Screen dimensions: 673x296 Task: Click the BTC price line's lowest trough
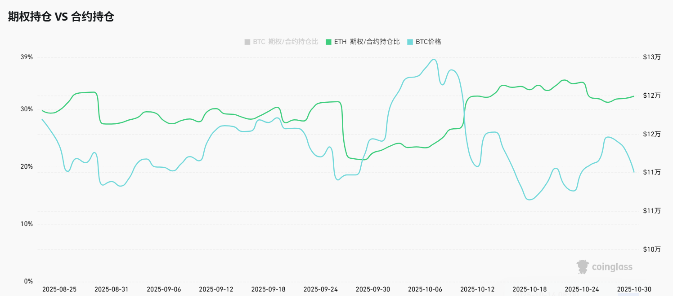(529, 200)
